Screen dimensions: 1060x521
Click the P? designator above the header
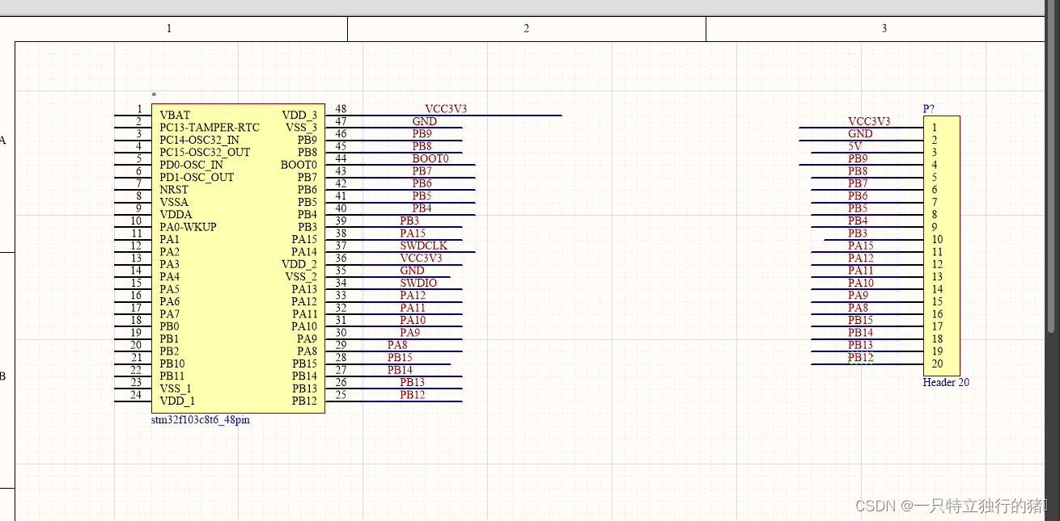pyautogui.click(x=929, y=109)
